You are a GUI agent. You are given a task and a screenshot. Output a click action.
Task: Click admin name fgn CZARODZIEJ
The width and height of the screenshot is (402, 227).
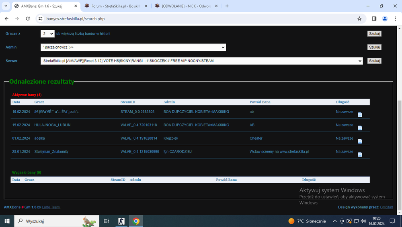click(x=177, y=152)
